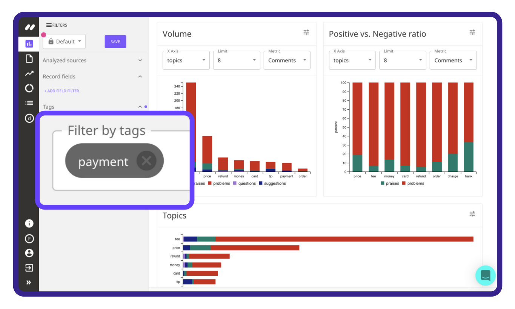
Task: Open the Default filter preset dropdown
Action: point(64,41)
